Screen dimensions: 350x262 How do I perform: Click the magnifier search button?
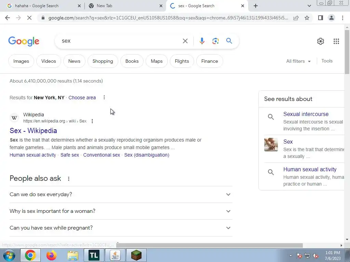pyautogui.click(x=229, y=41)
